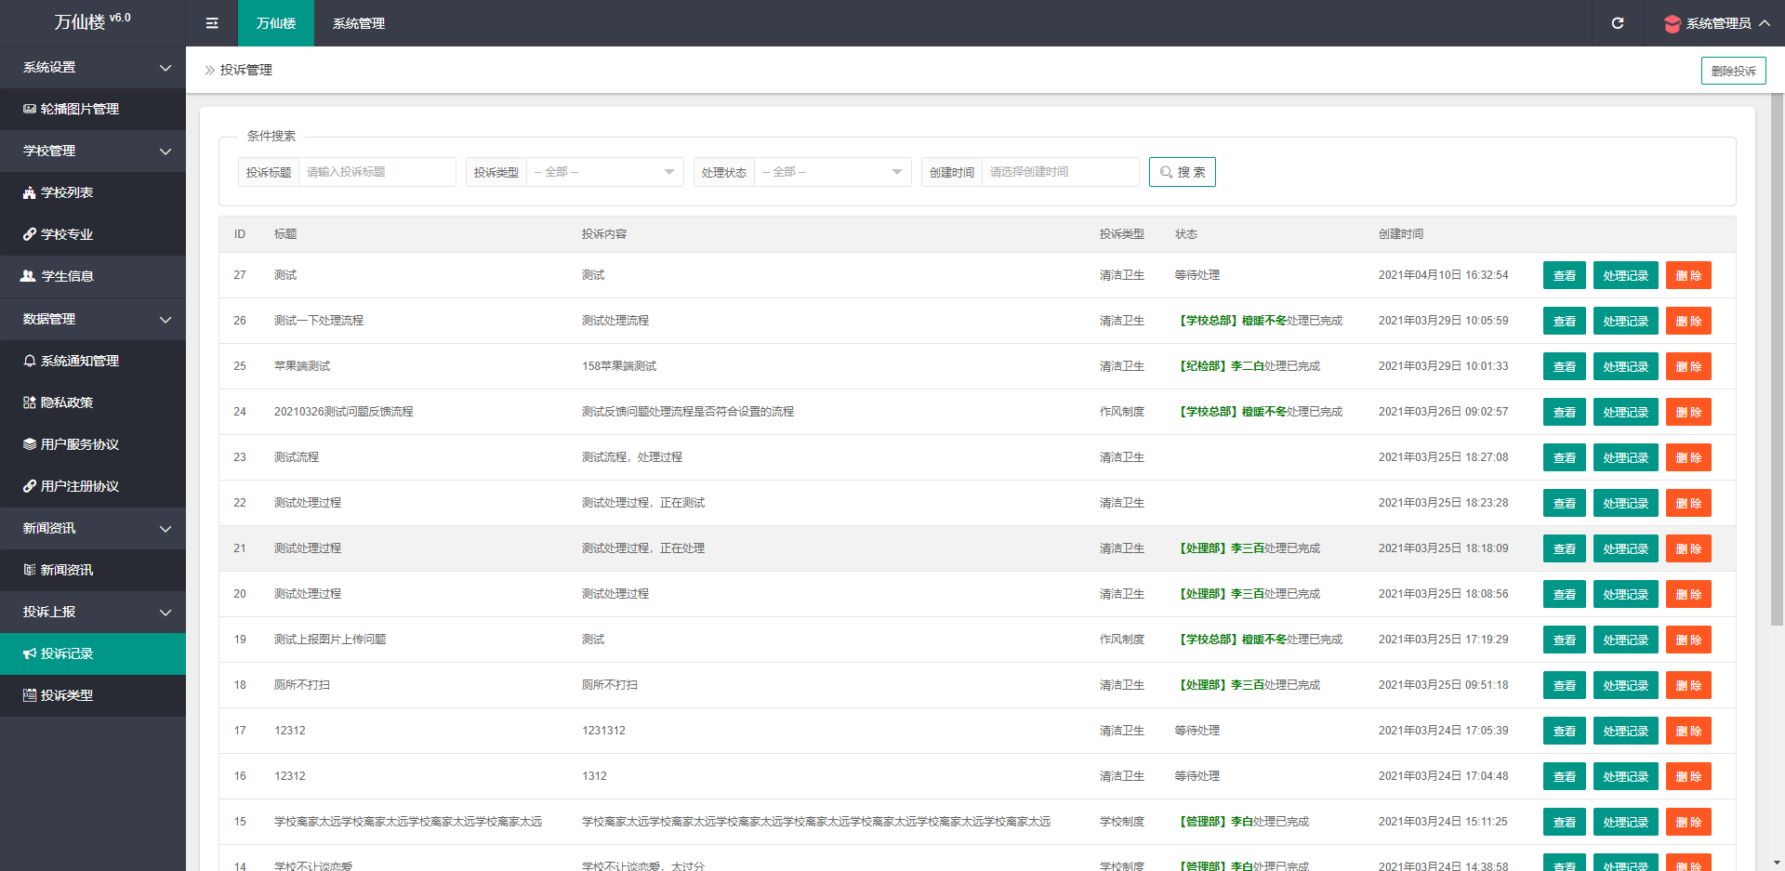Click the 投诉记录 megaphone icon
The image size is (1785, 871).
point(30,653)
